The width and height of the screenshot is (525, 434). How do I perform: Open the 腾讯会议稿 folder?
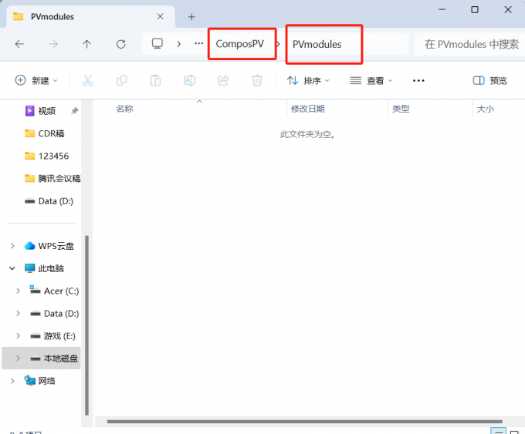[52, 179]
